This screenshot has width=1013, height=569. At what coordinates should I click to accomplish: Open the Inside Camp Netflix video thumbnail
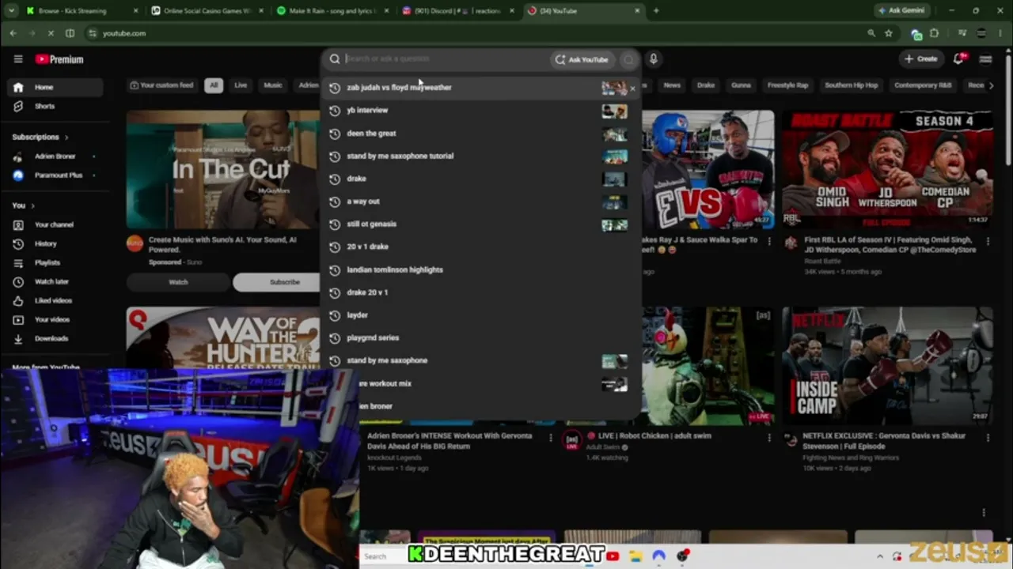[887, 366]
